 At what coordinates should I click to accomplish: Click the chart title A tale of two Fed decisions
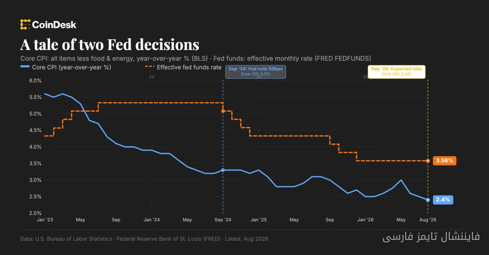(x=110, y=45)
